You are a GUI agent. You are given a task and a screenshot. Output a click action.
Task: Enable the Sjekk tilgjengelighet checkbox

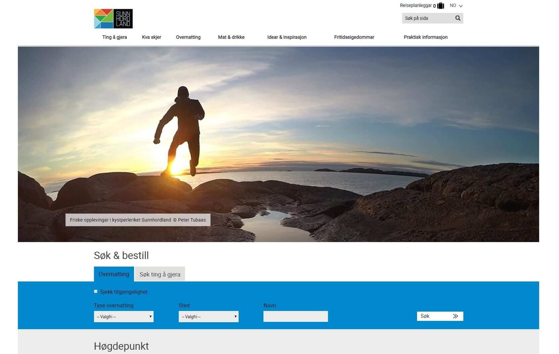[96, 291]
